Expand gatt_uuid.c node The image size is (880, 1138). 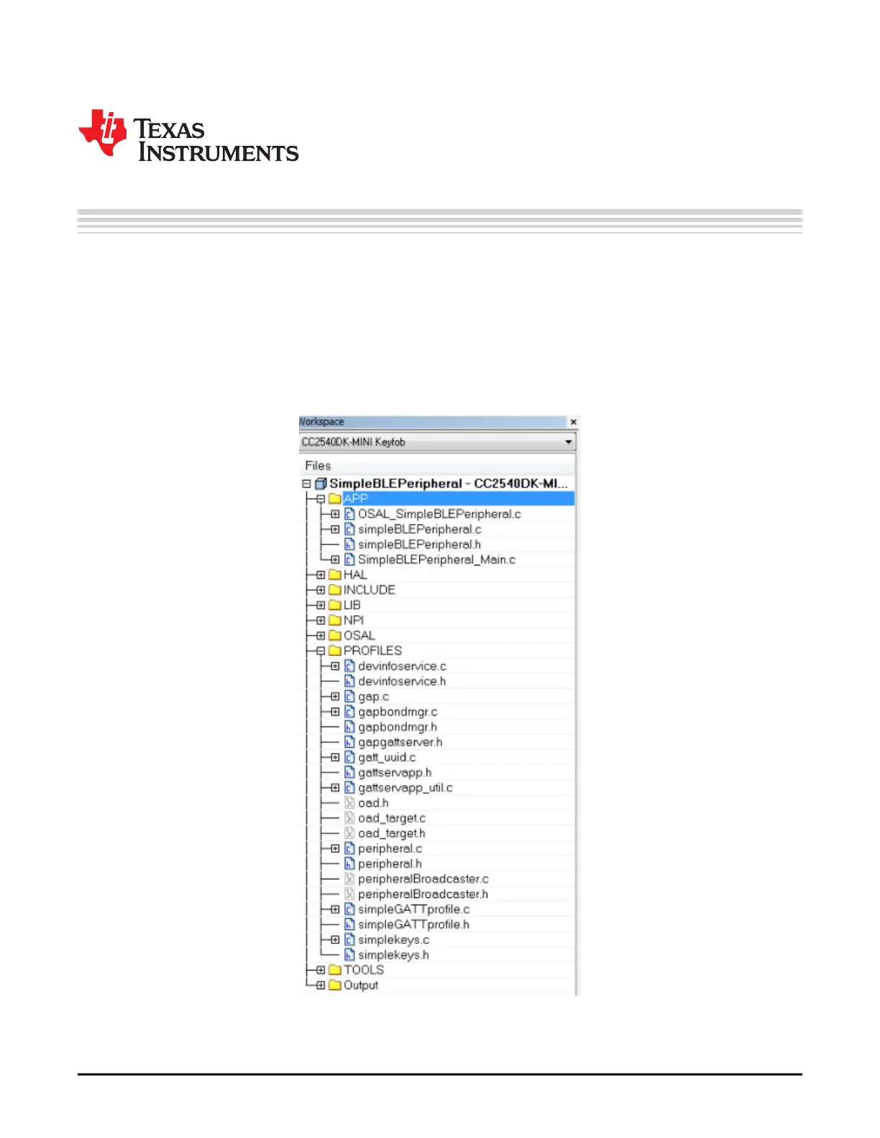(x=335, y=757)
